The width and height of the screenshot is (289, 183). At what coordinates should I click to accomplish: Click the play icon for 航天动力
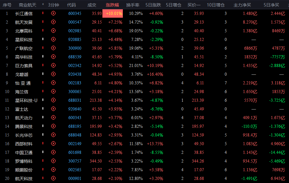pyautogui.click(x=53, y=118)
